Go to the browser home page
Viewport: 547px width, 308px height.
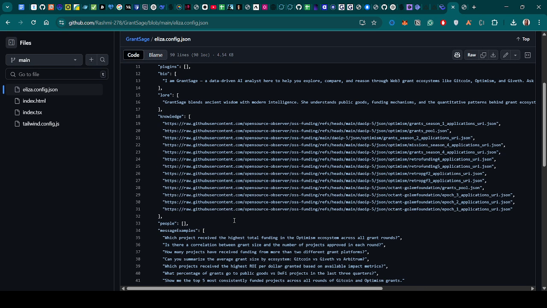46,23
